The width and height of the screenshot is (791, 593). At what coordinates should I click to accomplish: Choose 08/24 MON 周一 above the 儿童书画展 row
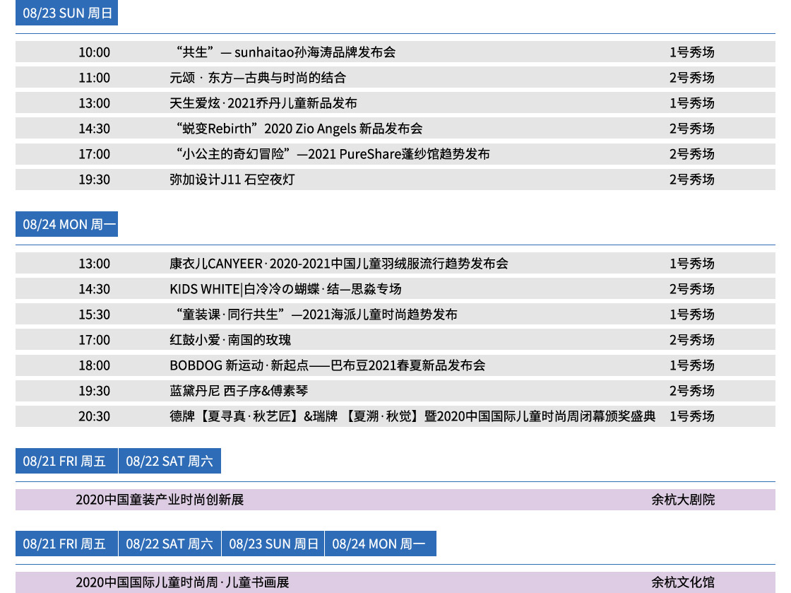[381, 544]
